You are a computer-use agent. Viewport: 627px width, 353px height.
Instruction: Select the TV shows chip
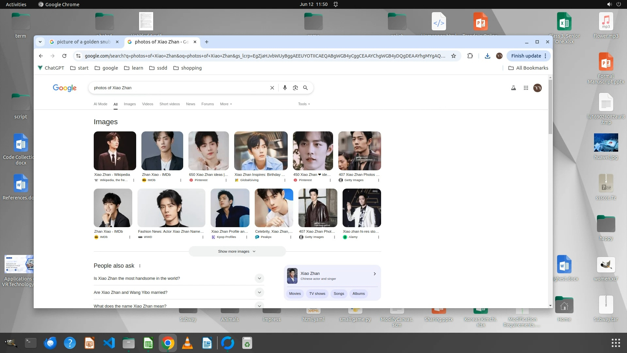[317, 294]
